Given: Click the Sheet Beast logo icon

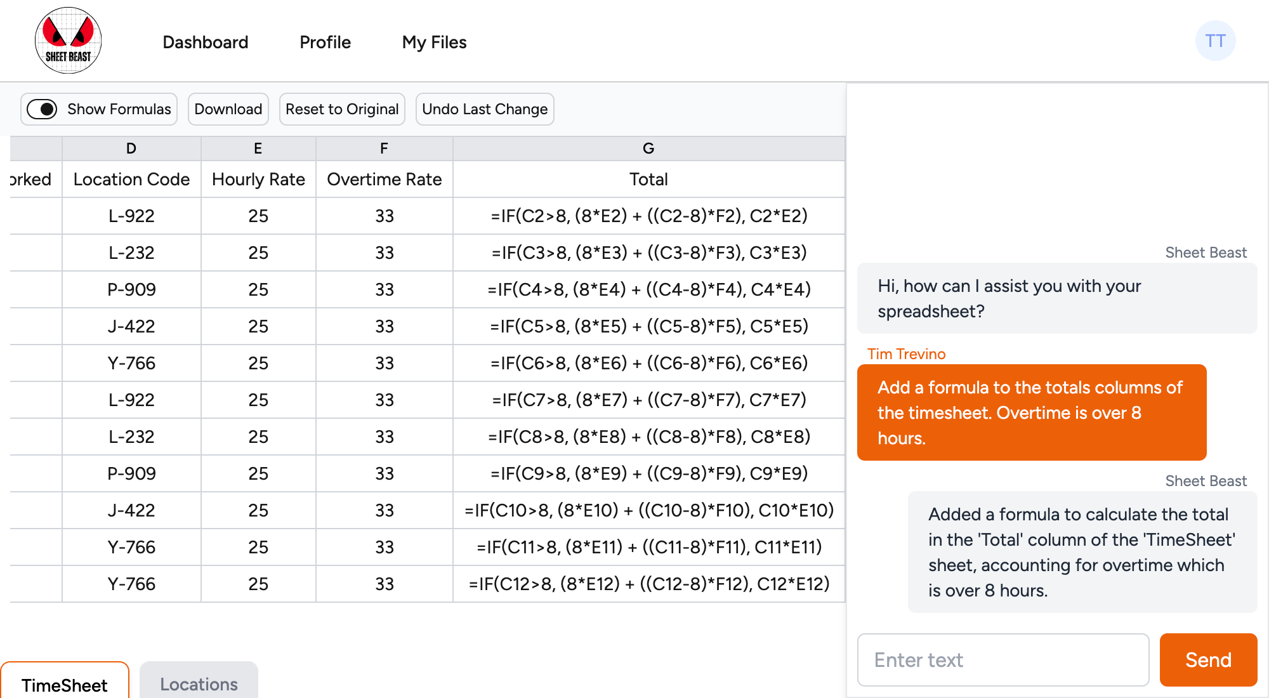Looking at the screenshot, I should point(69,41).
